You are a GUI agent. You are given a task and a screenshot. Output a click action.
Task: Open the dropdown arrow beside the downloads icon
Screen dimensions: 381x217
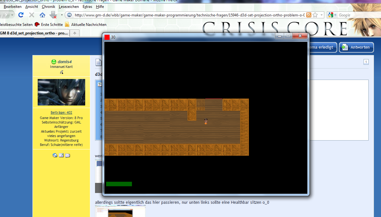click(61, 15)
